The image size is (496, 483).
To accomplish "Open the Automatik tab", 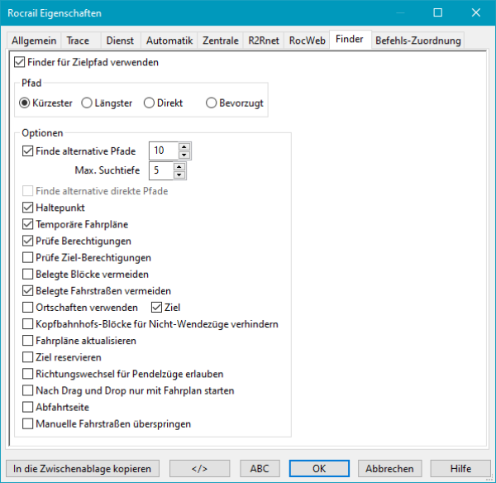I will [169, 41].
